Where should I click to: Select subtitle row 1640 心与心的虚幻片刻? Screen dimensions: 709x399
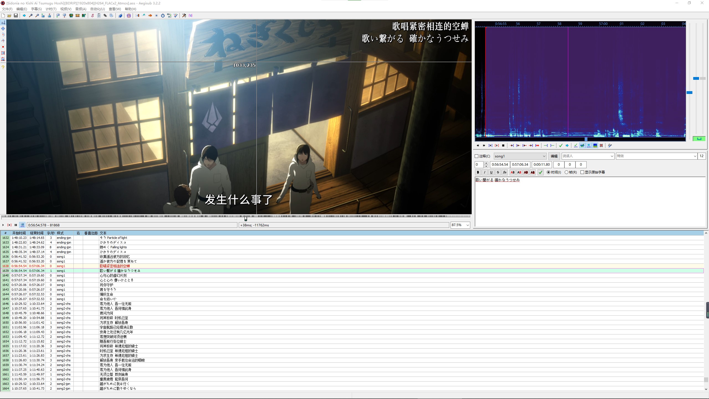coord(352,275)
